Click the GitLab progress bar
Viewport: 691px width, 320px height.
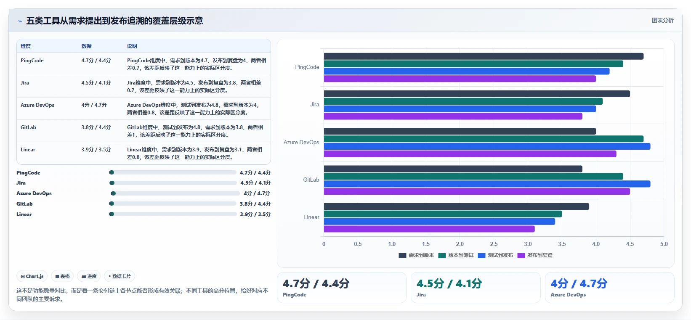pos(173,204)
